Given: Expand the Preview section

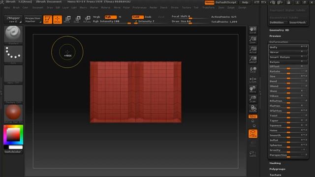Looking at the screenshot, I should 275,36.
